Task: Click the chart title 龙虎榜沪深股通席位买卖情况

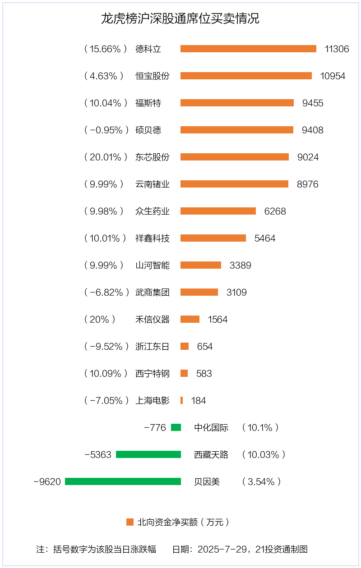Action: click(x=180, y=19)
